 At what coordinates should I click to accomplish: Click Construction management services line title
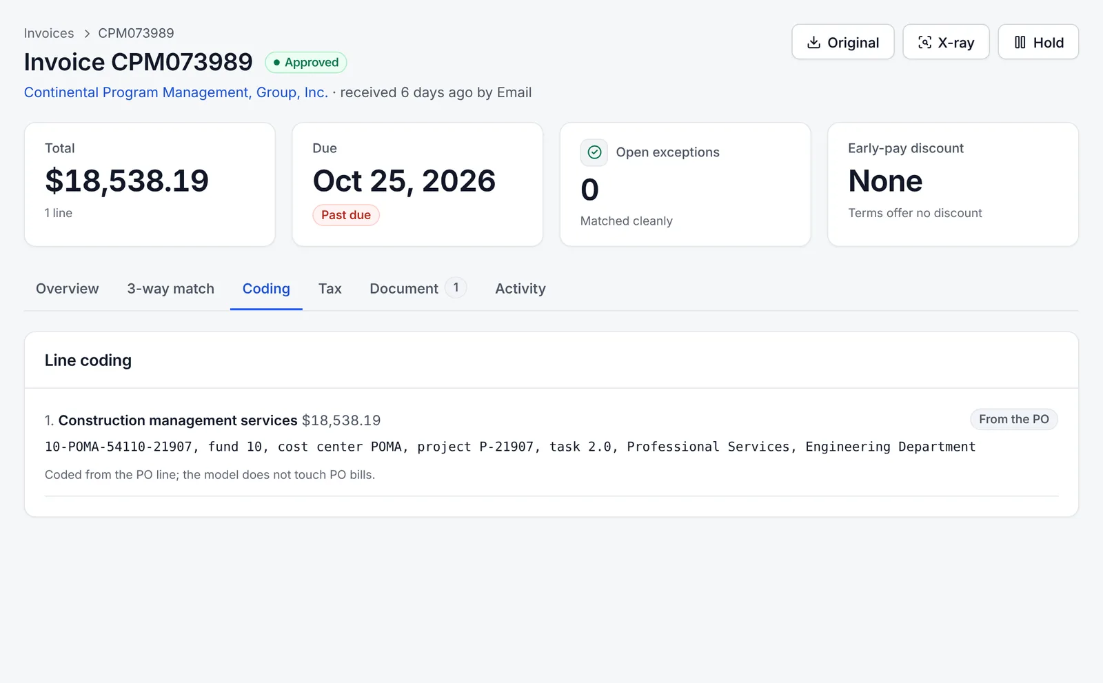(178, 420)
